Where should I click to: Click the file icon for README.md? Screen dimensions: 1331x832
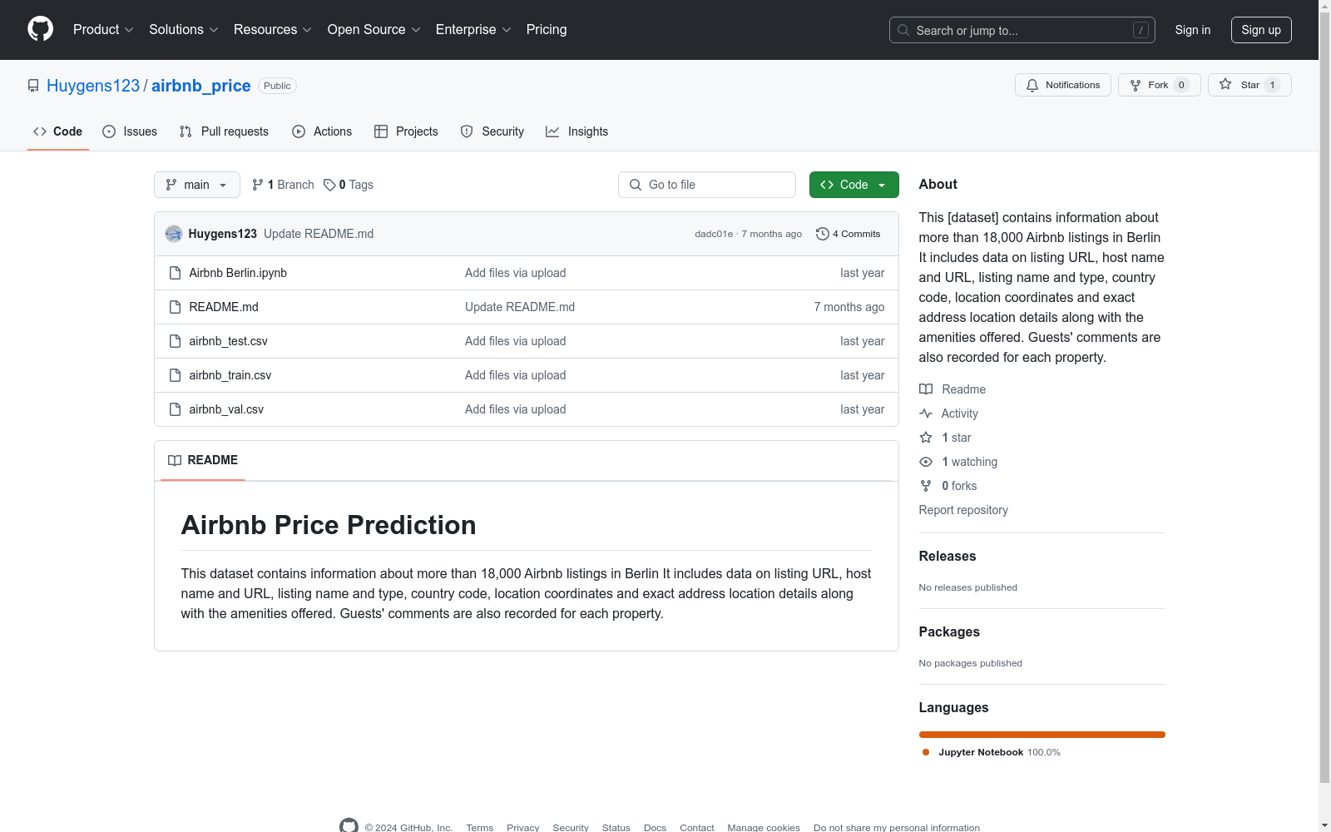(175, 307)
